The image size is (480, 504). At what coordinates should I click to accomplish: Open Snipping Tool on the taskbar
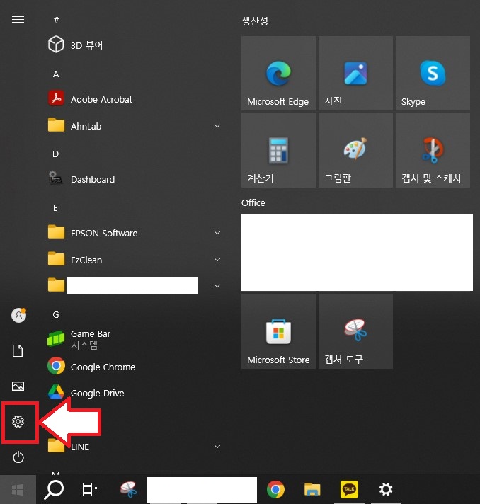pos(128,490)
